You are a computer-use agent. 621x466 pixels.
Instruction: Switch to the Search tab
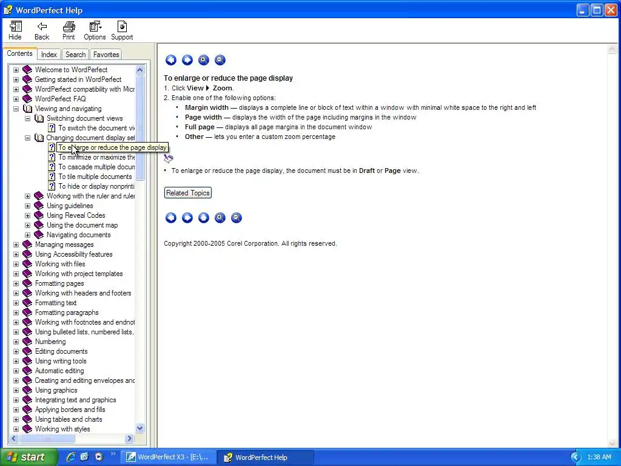coord(76,54)
